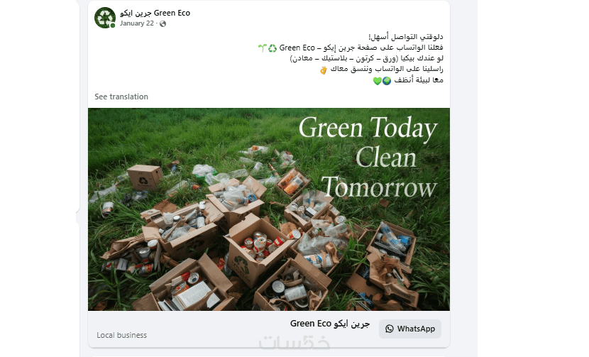Click the Local business label
The image size is (589, 357).
pyautogui.click(x=122, y=335)
